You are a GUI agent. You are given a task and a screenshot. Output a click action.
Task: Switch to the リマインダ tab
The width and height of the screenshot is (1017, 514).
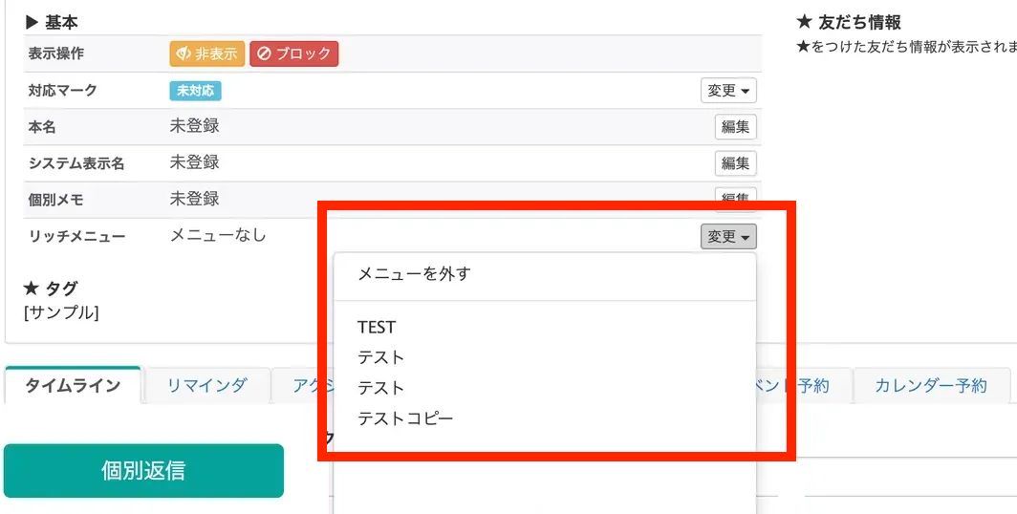coord(206,386)
